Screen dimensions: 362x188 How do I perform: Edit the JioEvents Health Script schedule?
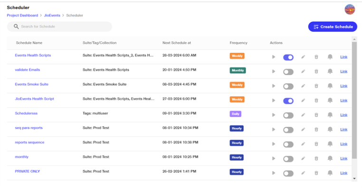303,101
